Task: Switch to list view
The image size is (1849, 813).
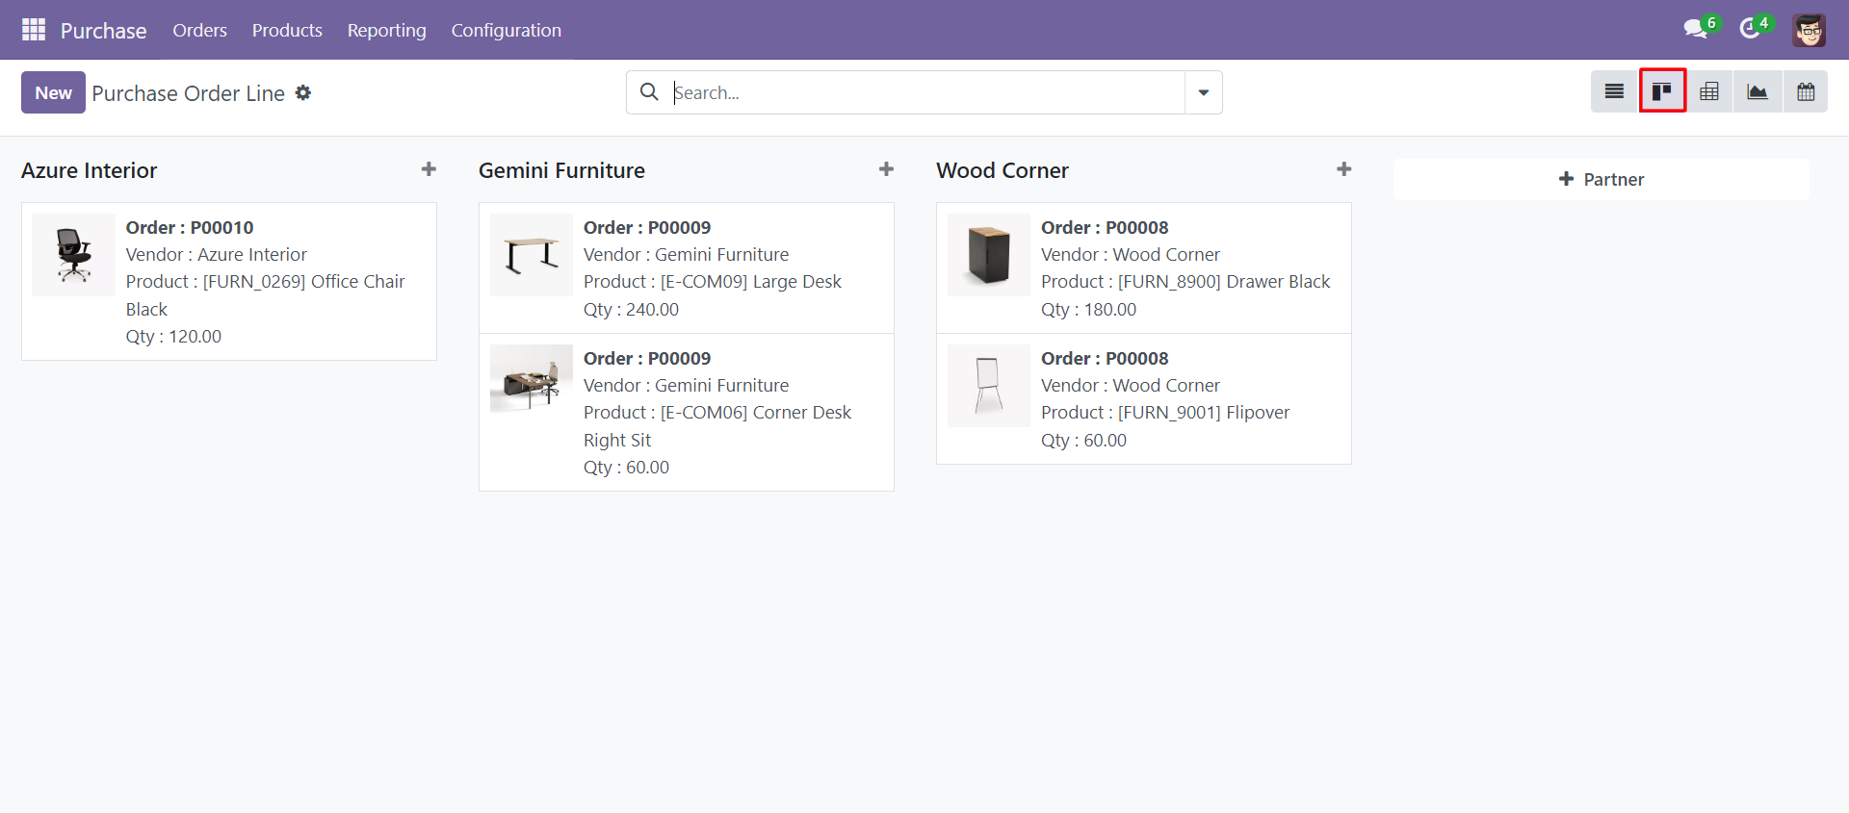Action: click(x=1614, y=91)
